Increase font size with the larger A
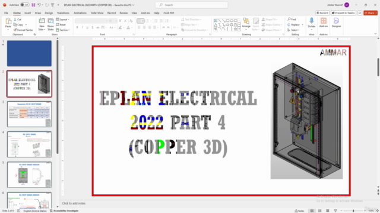This screenshot has height=213, width=380. tap(121, 21)
